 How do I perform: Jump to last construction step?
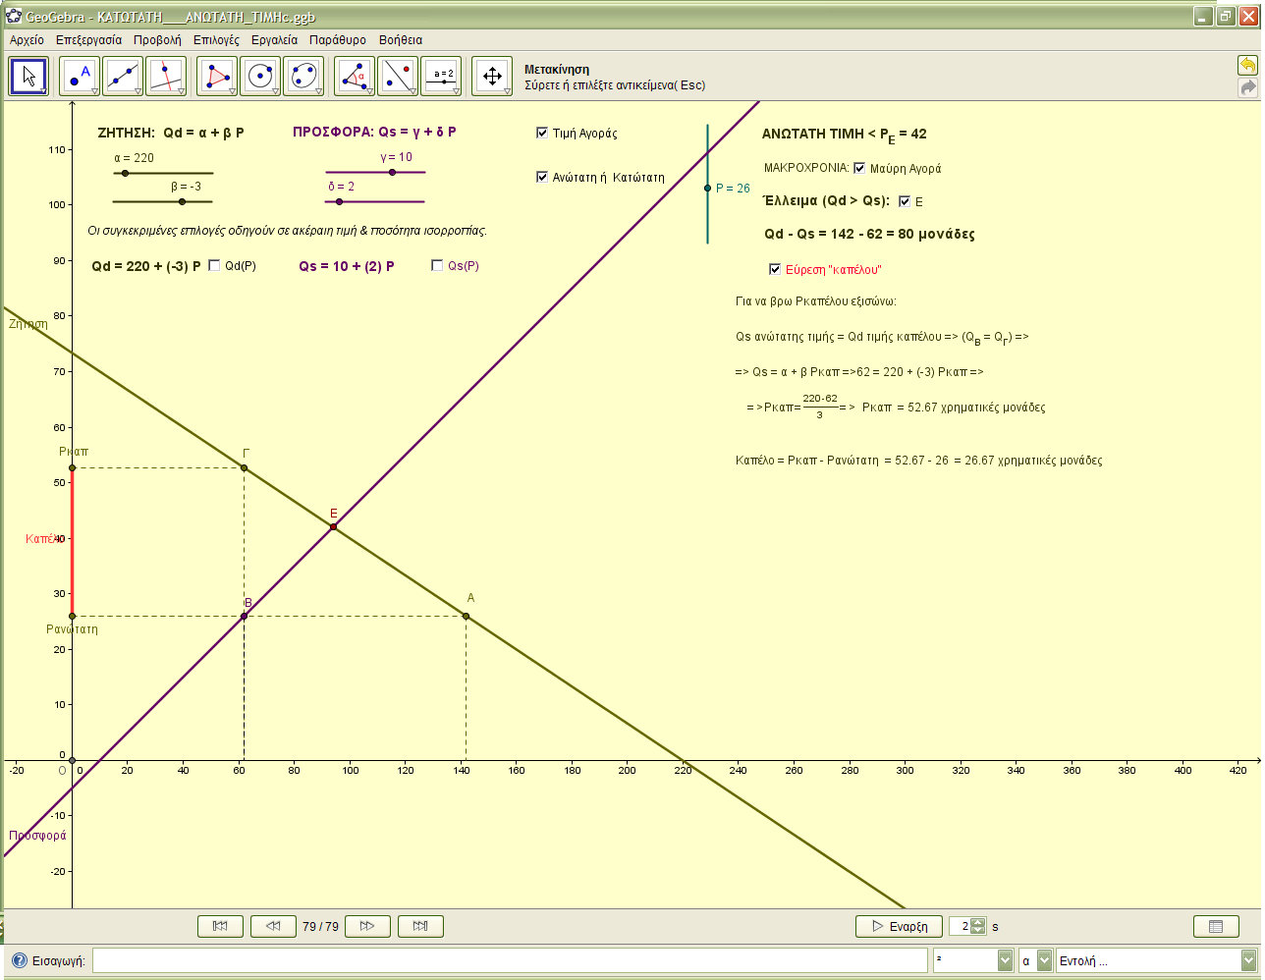pyautogui.click(x=420, y=926)
